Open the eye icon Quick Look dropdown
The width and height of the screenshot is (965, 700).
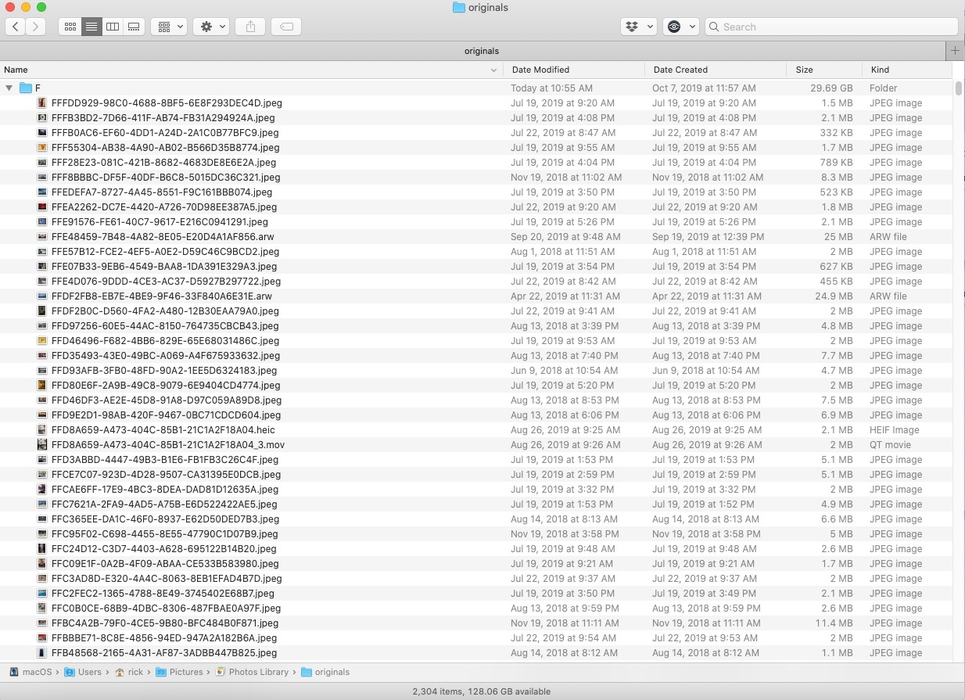tap(680, 27)
